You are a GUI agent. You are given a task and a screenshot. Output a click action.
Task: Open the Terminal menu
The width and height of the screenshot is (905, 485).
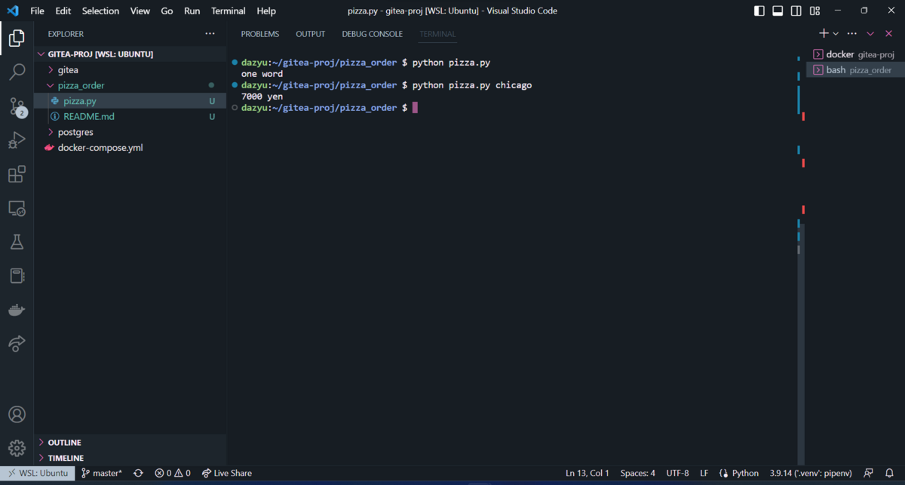229,11
